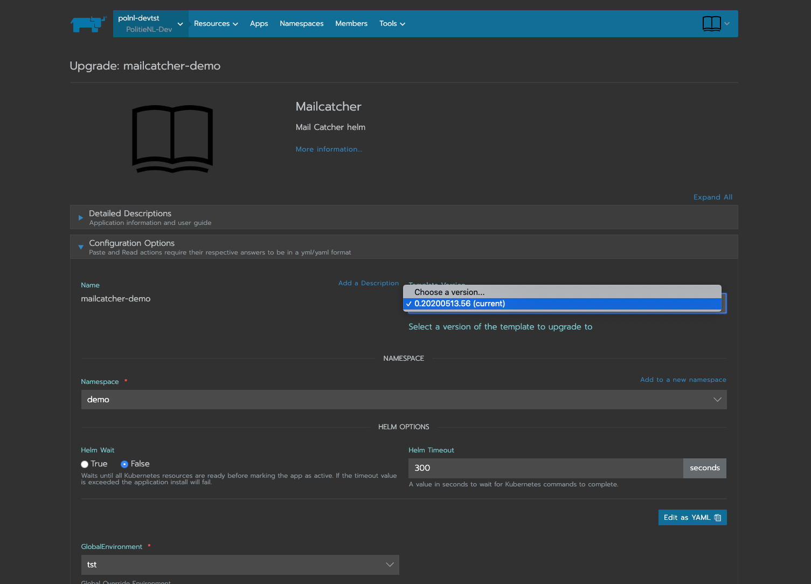Click the seconds unit label
Screen dimensions: 811x584
pos(705,468)
